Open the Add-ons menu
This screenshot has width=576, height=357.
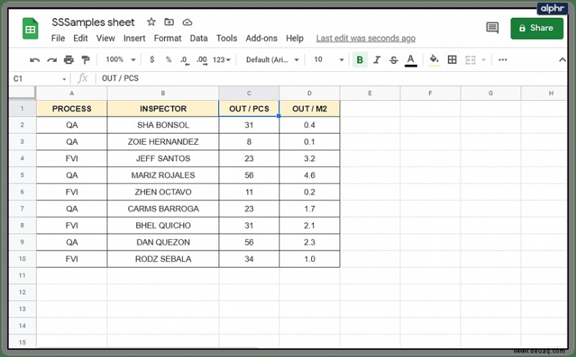click(261, 38)
